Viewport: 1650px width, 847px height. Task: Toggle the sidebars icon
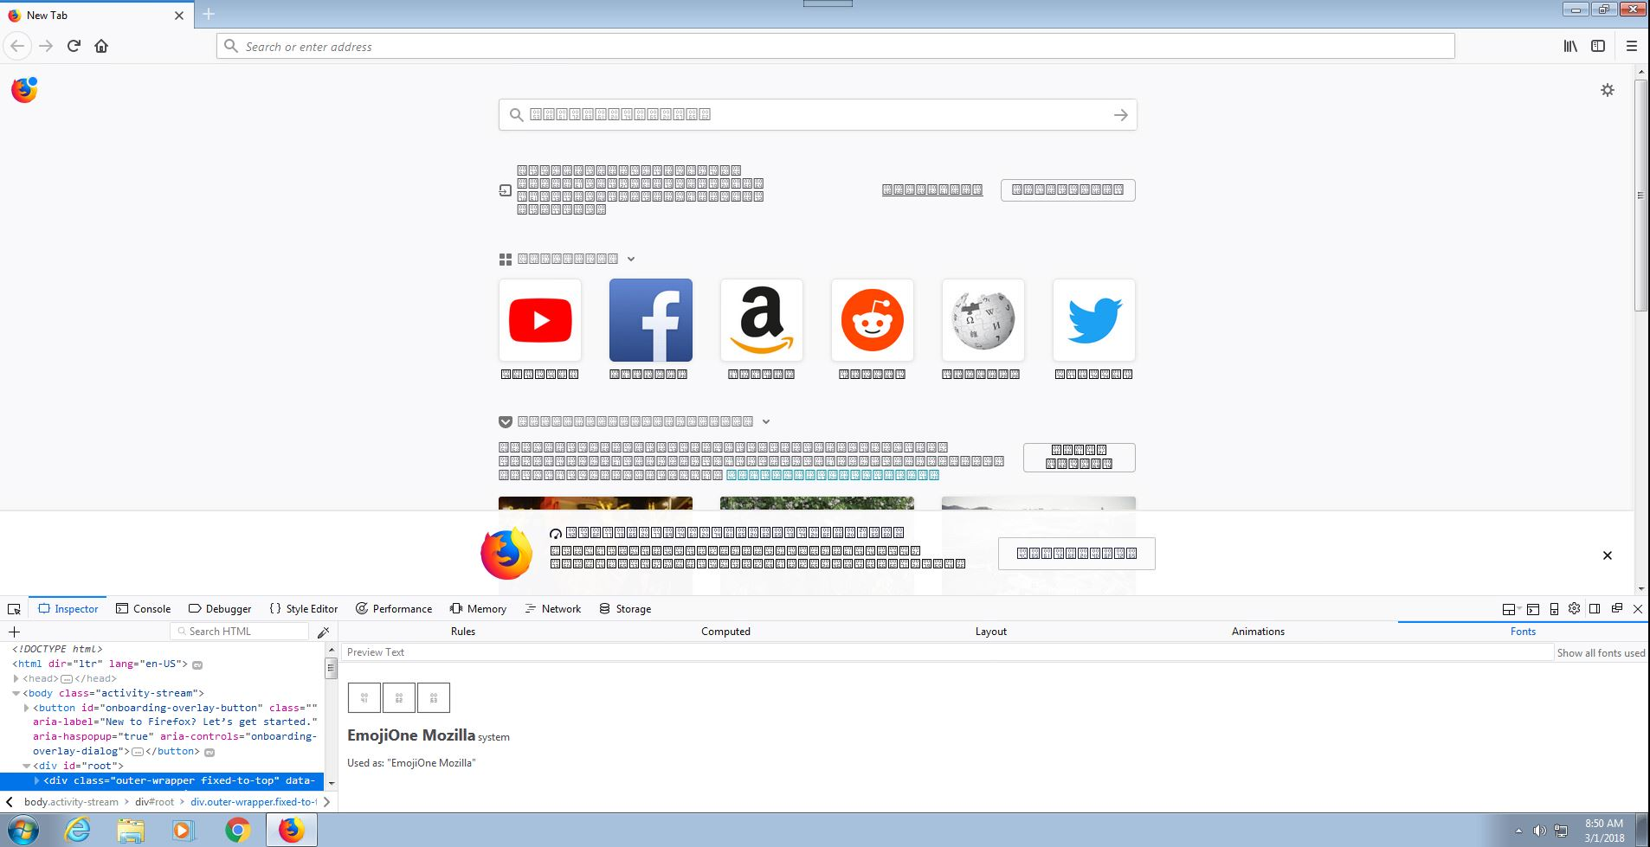click(x=1598, y=46)
